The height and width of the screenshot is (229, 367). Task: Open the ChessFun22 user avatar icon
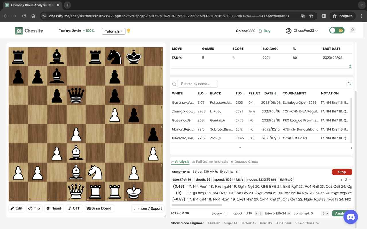288,31
